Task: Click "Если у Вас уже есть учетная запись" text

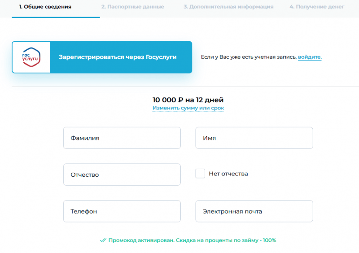Action: pyautogui.click(x=249, y=57)
